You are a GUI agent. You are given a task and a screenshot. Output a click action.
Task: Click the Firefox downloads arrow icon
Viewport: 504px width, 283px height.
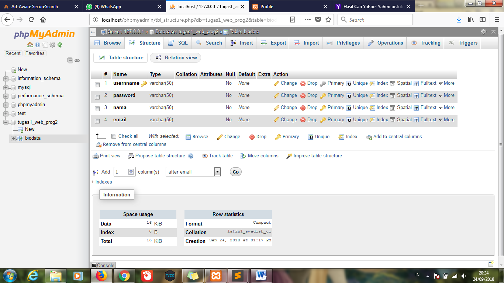tap(459, 20)
